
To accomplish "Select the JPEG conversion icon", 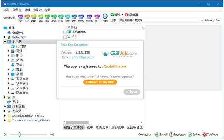I will [x=54, y=17].
